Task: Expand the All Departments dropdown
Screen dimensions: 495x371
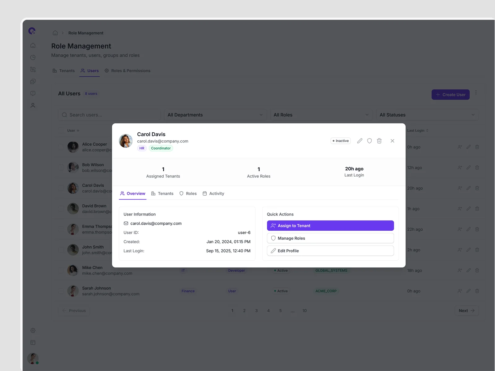Action: pos(215,115)
